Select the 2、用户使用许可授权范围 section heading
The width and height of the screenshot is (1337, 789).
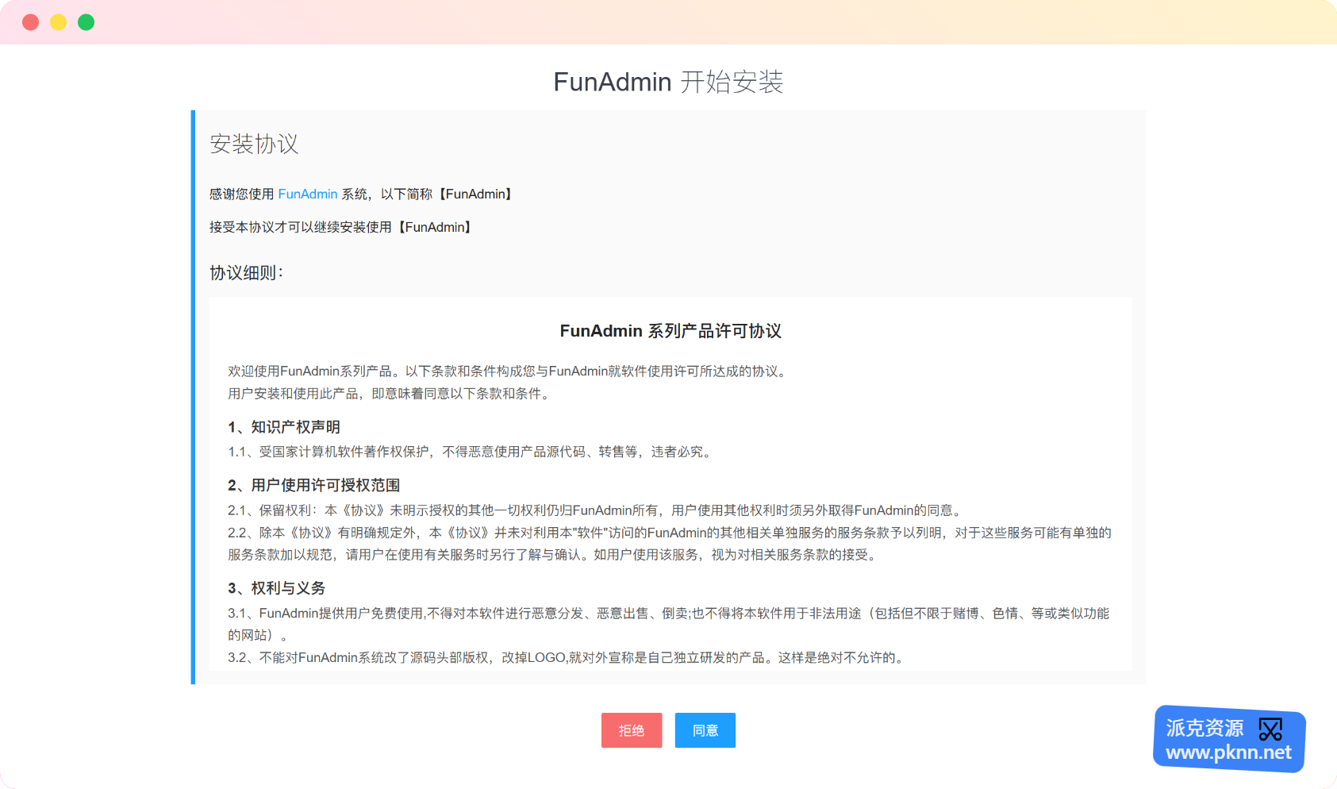click(313, 485)
